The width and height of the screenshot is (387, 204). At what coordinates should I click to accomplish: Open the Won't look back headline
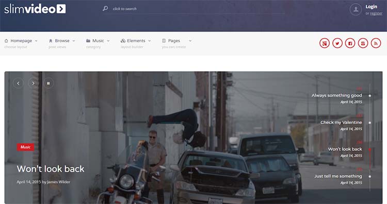click(51, 169)
